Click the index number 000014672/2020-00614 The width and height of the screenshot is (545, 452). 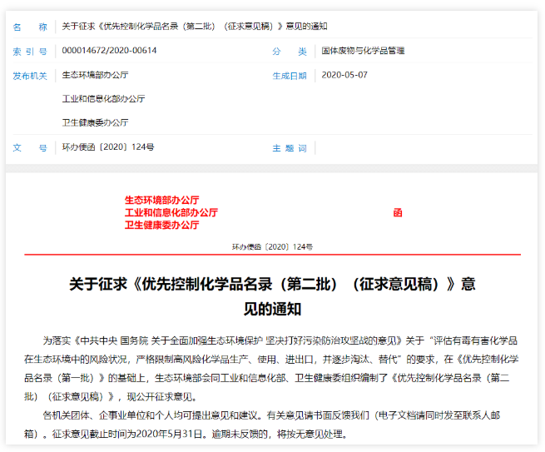[x=109, y=51]
